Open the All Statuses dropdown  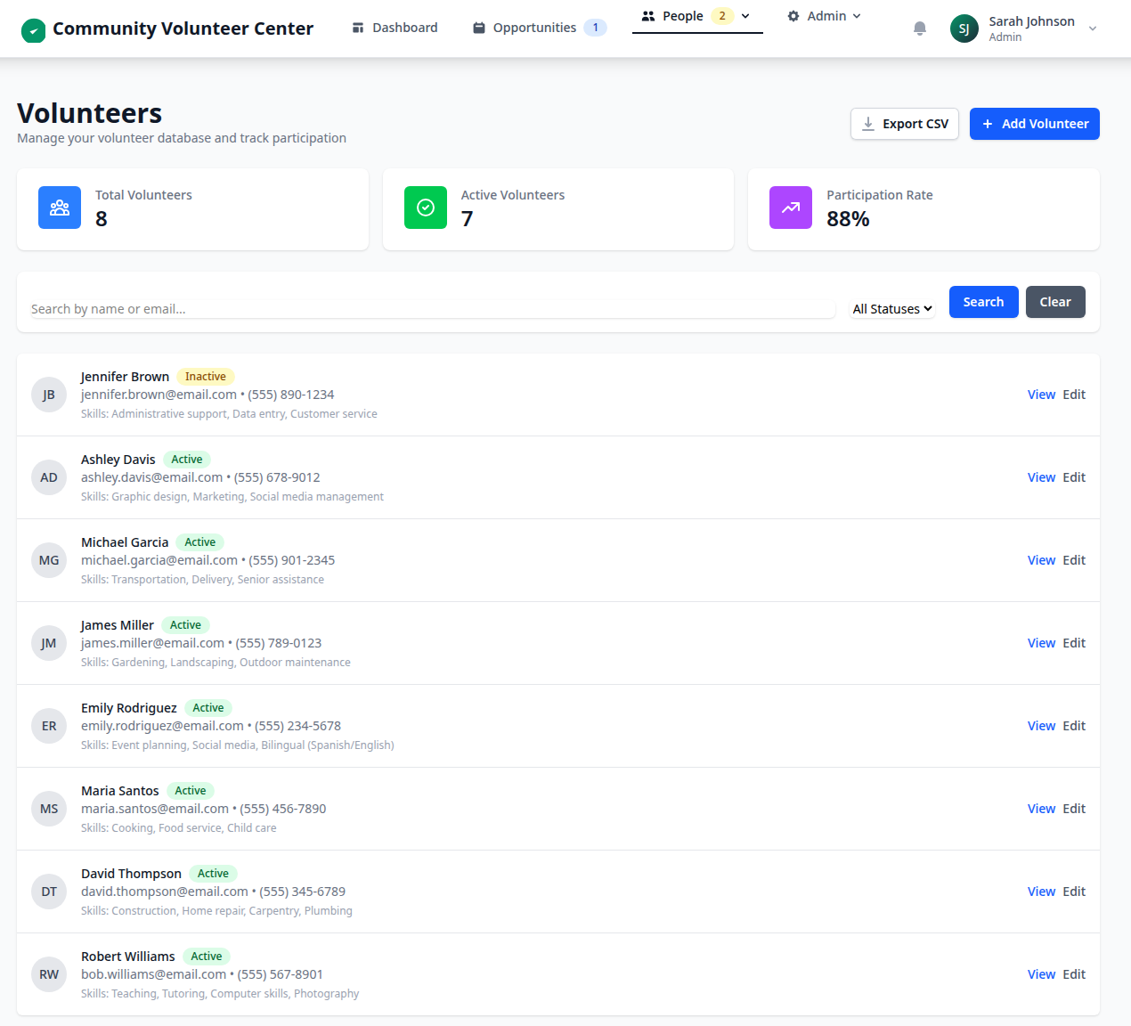tap(891, 308)
